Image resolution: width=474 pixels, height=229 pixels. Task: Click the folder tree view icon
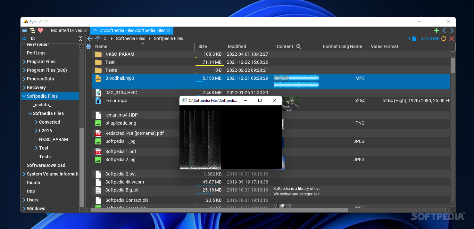(x=32, y=30)
